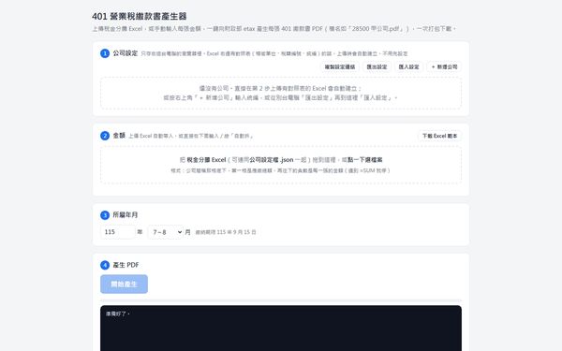562x351 pixels.
Task: Download the Excel template (下載 Excel 範本)
Action: 439,136
